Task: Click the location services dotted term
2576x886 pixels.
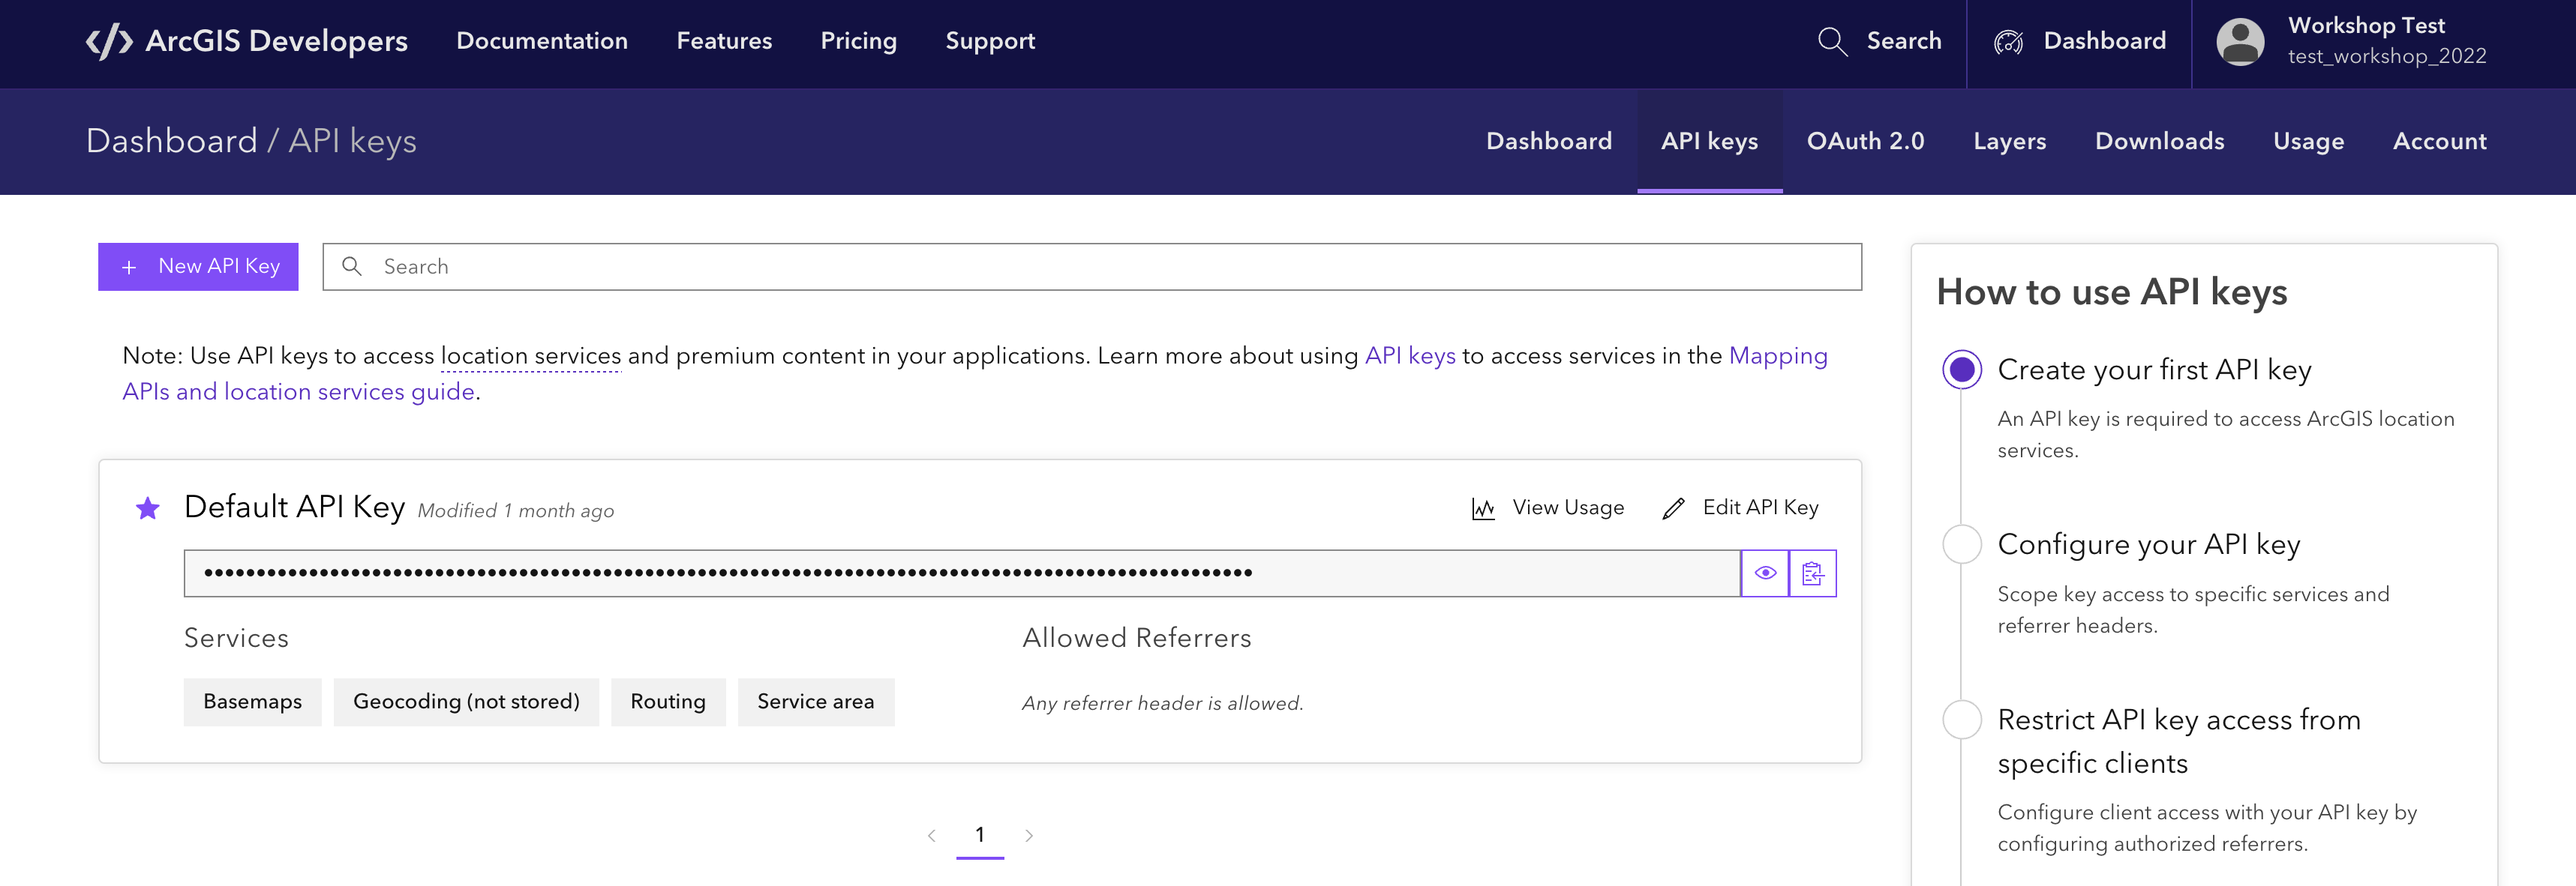Action: click(x=531, y=355)
